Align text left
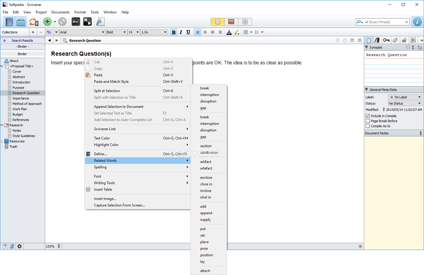The width and height of the screenshot is (424, 275). tap(198, 32)
